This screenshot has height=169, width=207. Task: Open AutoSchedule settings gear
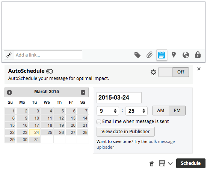coord(153,72)
